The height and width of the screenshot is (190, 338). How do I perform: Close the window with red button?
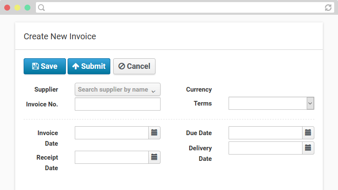click(7, 8)
